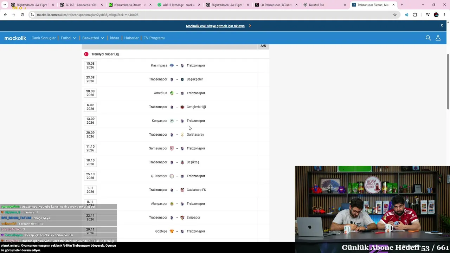Click the Beşiktaş team crest
Screen dimensions: 450x253
[182, 162]
